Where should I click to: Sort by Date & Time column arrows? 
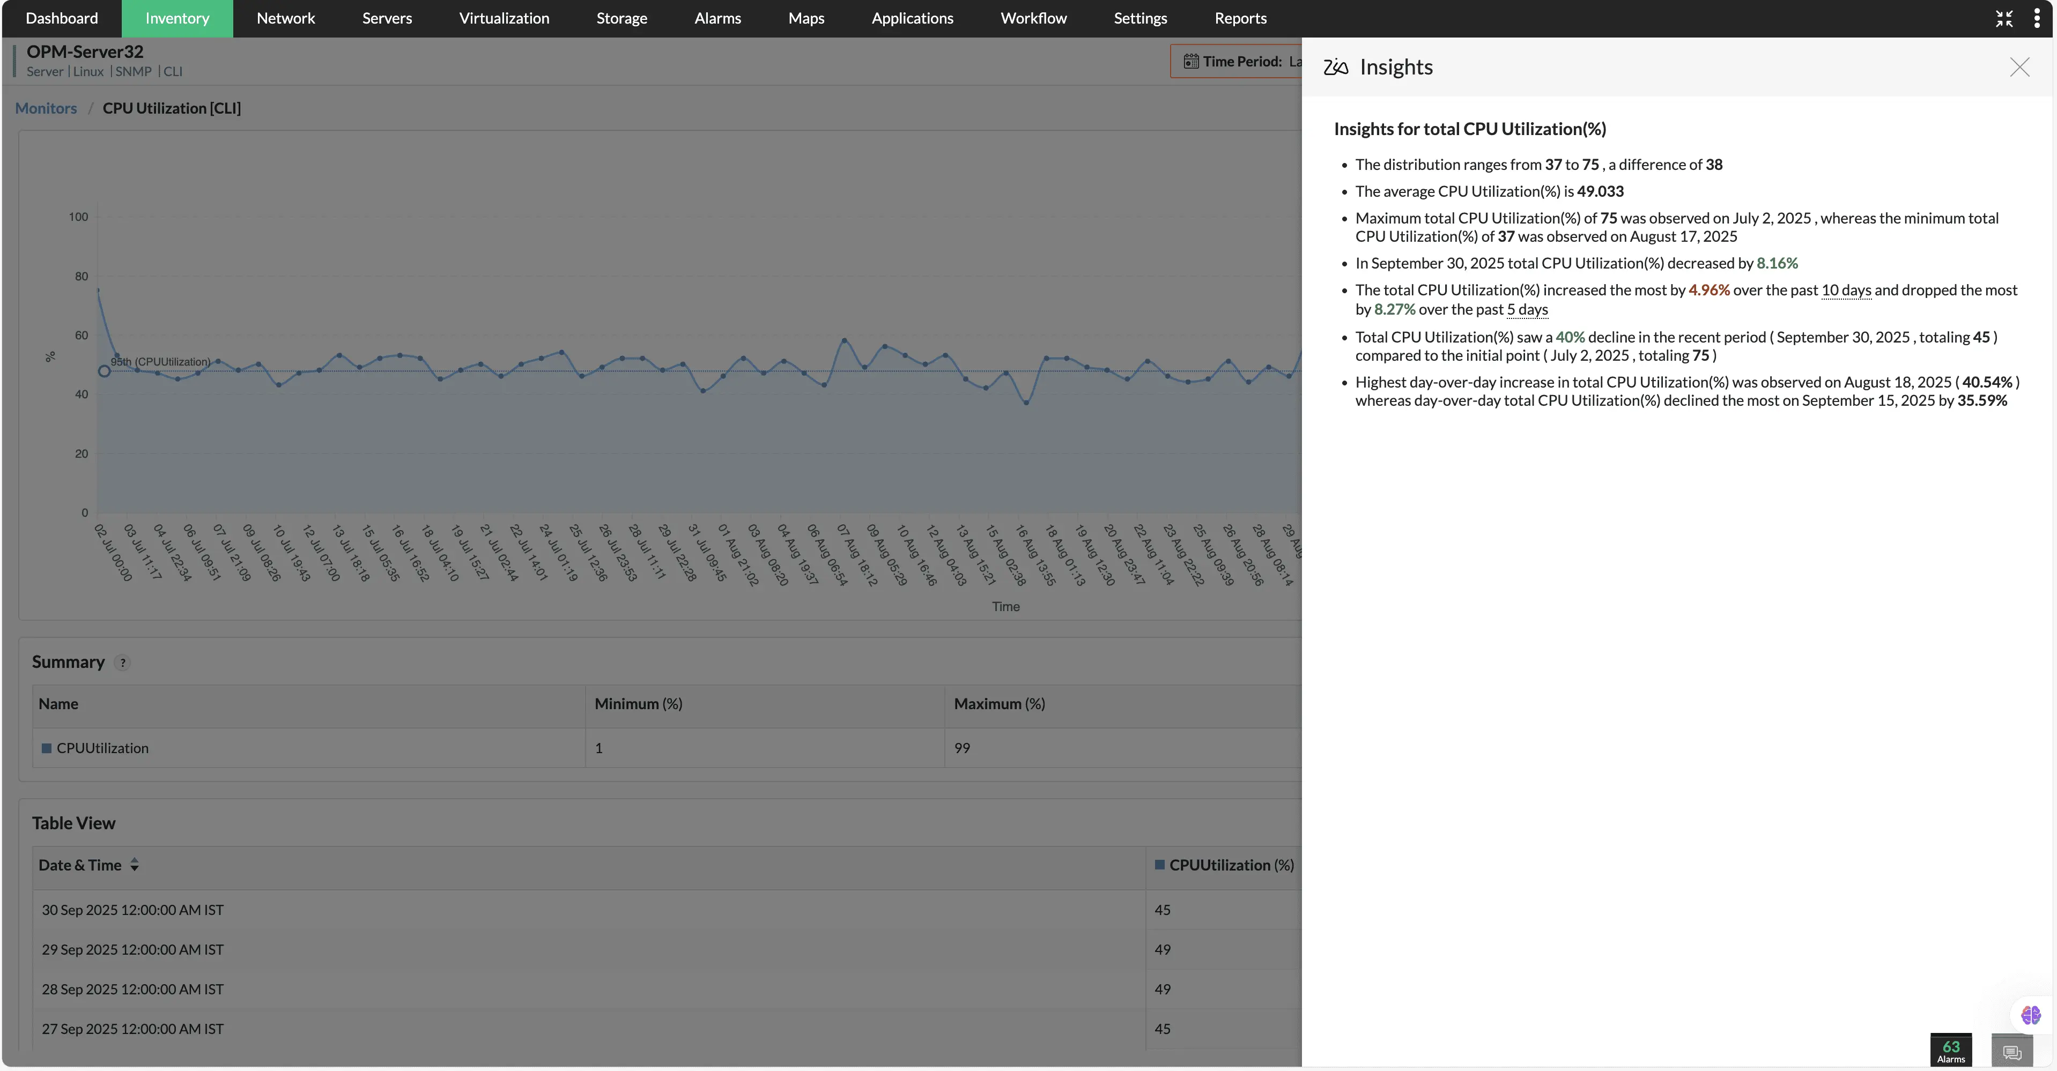point(134,865)
